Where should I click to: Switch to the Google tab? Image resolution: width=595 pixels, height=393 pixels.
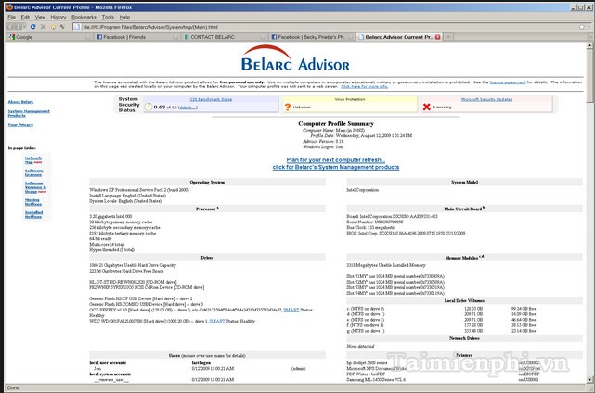tap(49, 37)
